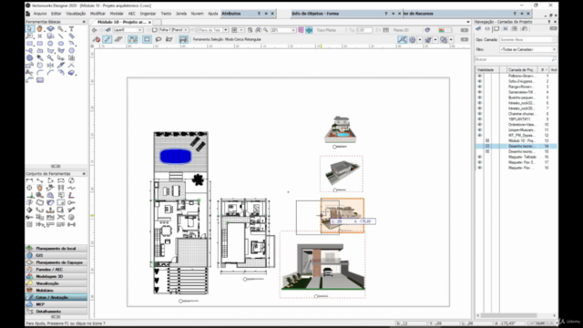Toggle visibility eye of layer number 17
Viewport: 583px width, 328px height.
(x=480, y=162)
